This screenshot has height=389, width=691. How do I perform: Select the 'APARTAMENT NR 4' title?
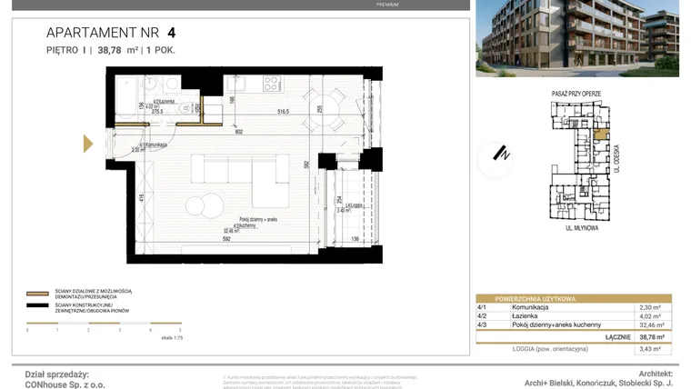point(111,33)
